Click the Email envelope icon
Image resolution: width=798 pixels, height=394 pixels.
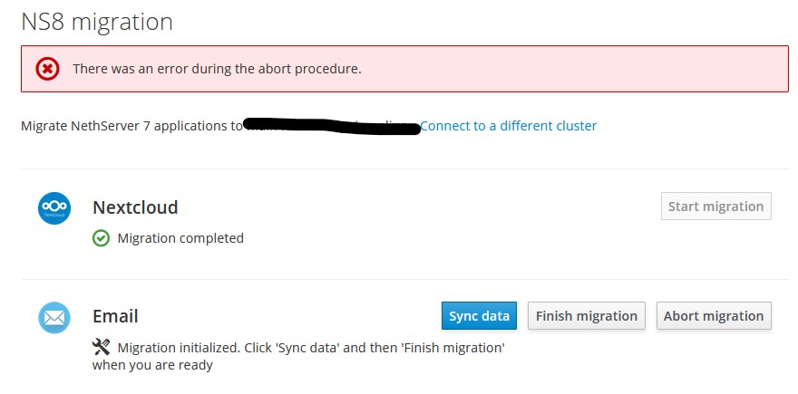click(54, 318)
